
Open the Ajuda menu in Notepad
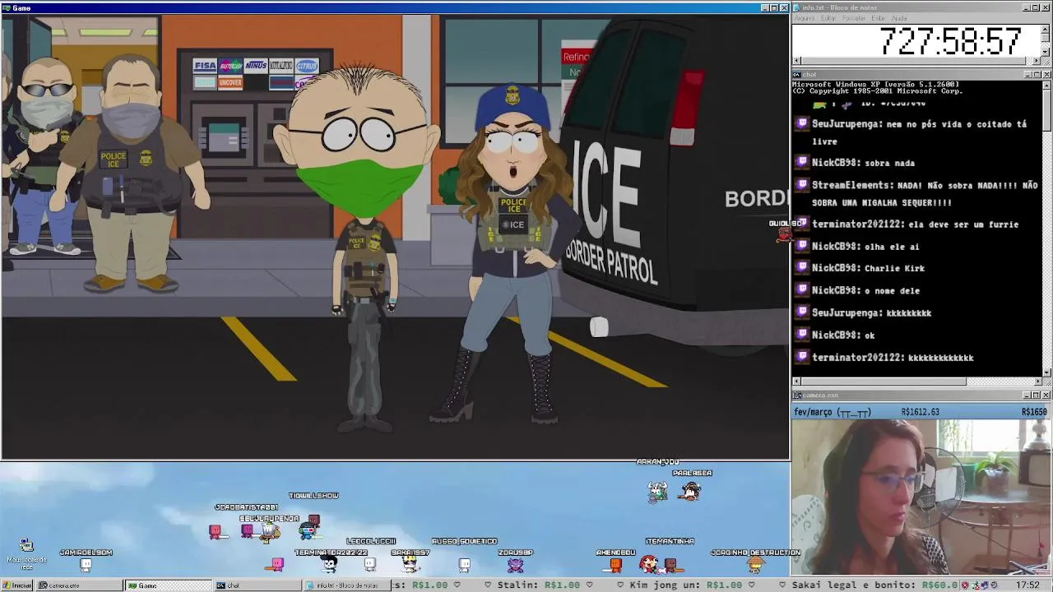tap(899, 18)
